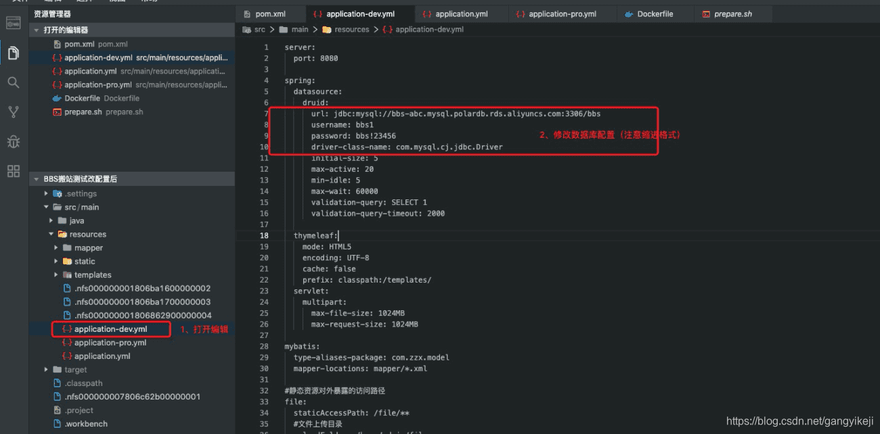The width and height of the screenshot is (880, 434).
Task: Open application.yml from the open editors list
Action: pyautogui.click(x=132, y=71)
